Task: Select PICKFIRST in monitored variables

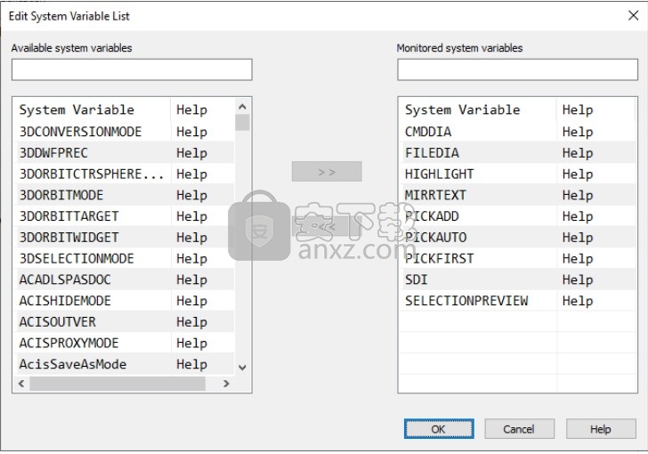Action: (x=440, y=258)
